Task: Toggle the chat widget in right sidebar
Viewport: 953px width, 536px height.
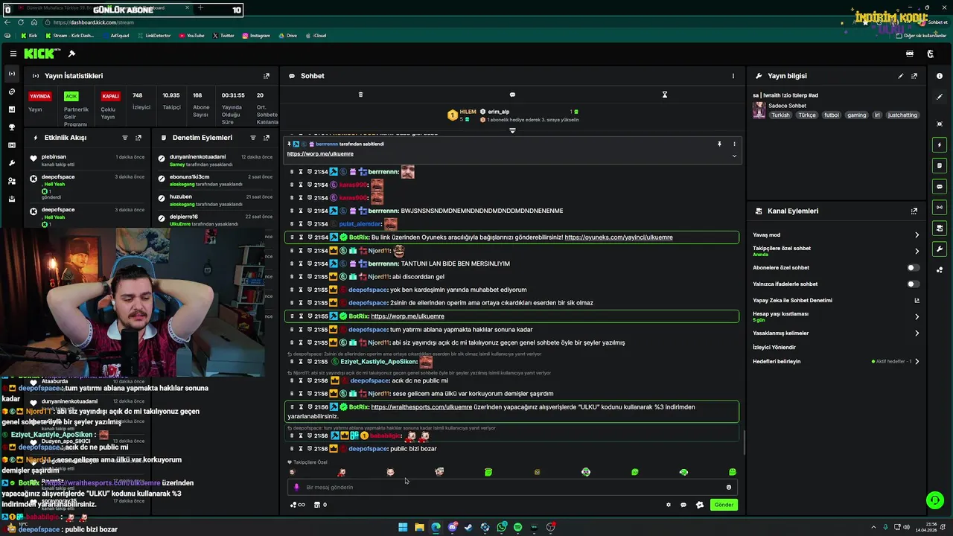Action: pyautogui.click(x=940, y=186)
